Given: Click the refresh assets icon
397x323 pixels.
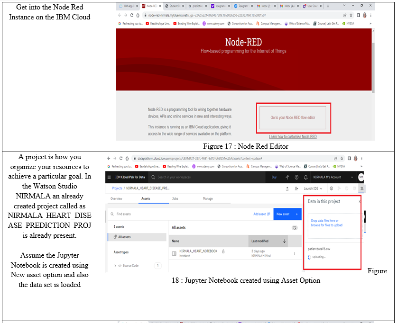Looking at the screenshot, I should 295,228.
